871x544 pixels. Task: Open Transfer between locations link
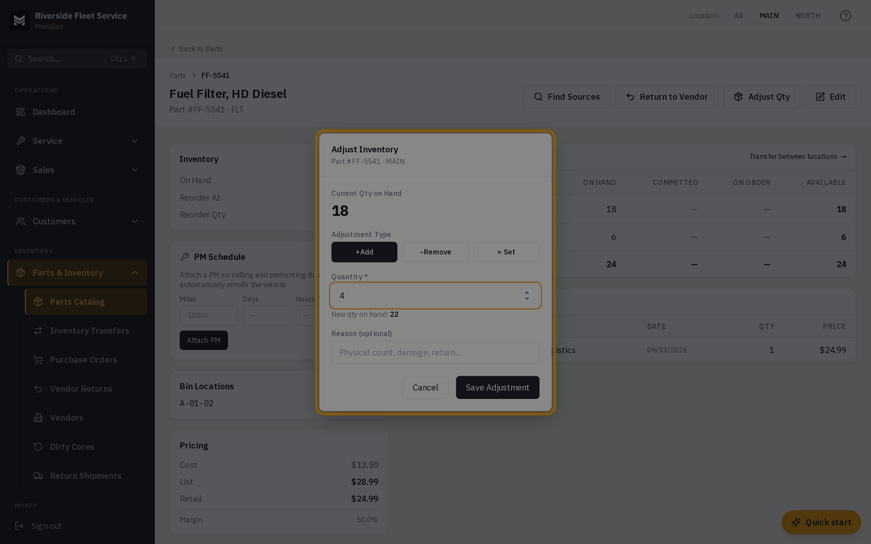point(798,157)
